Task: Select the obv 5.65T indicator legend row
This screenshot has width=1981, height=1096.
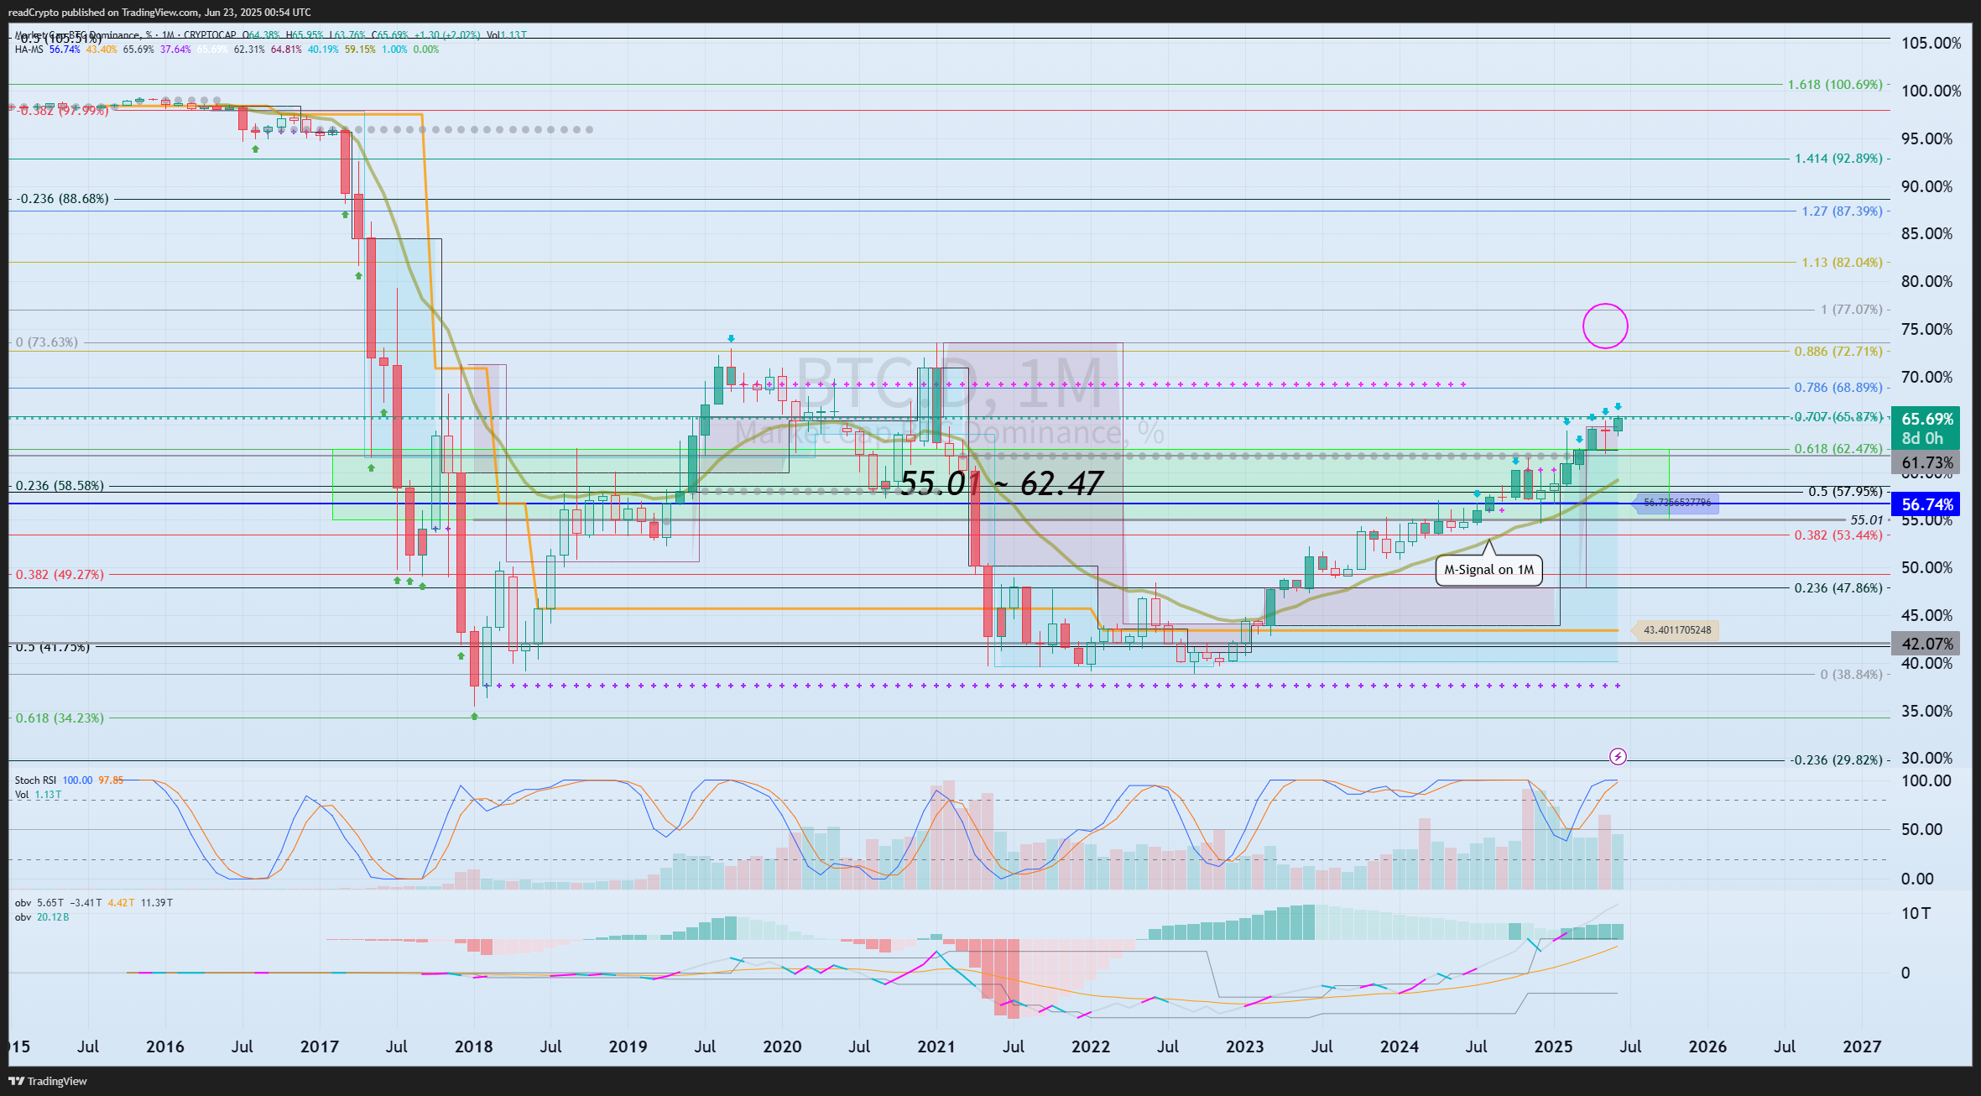Action: tap(94, 903)
